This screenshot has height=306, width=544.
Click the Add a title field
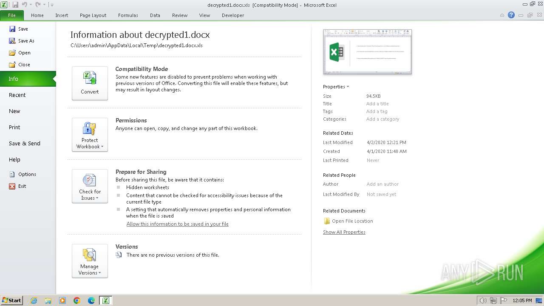[377, 104]
